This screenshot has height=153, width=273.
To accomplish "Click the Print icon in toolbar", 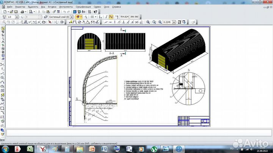I will (23, 12).
